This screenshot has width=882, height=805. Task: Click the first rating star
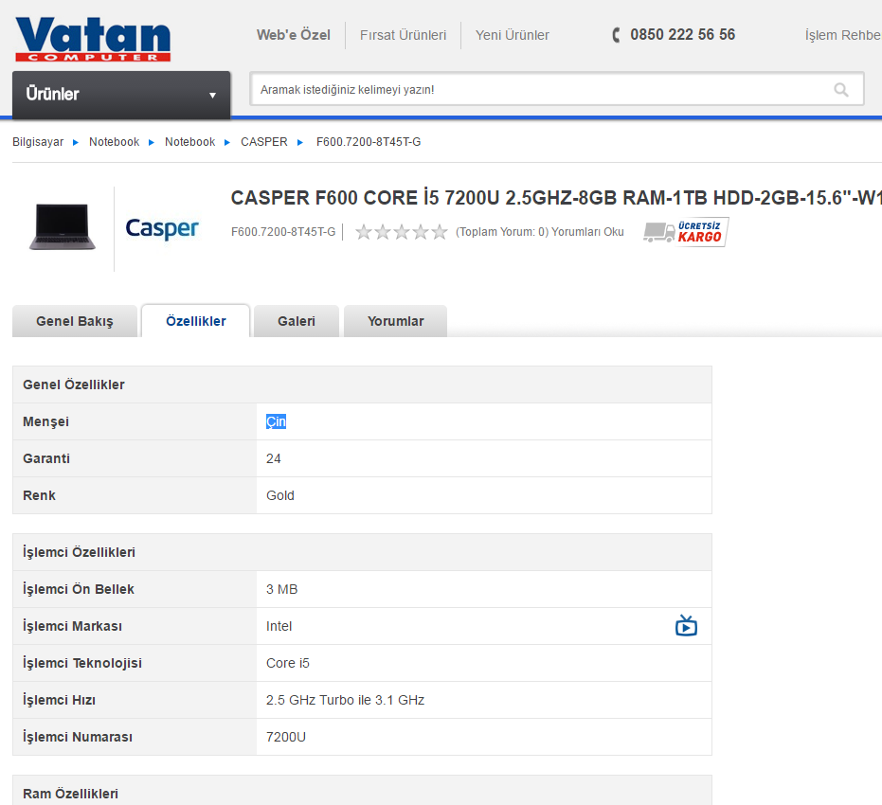pos(364,232)
